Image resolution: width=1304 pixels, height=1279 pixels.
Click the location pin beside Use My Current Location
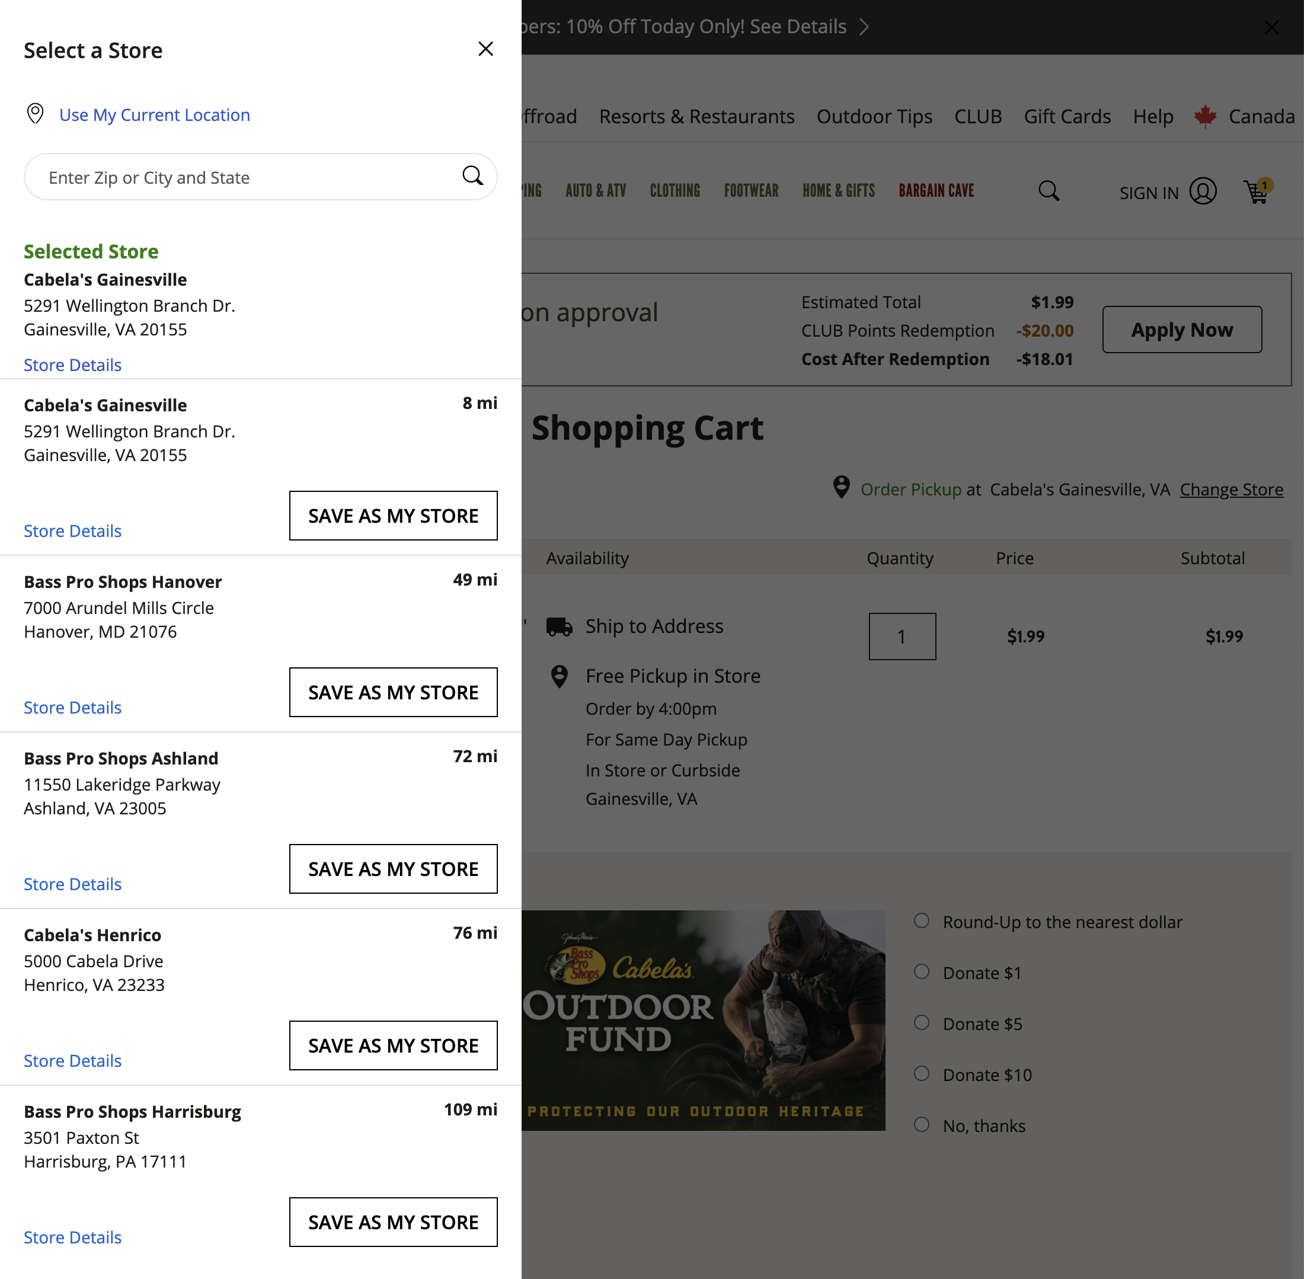click(35, 114)
